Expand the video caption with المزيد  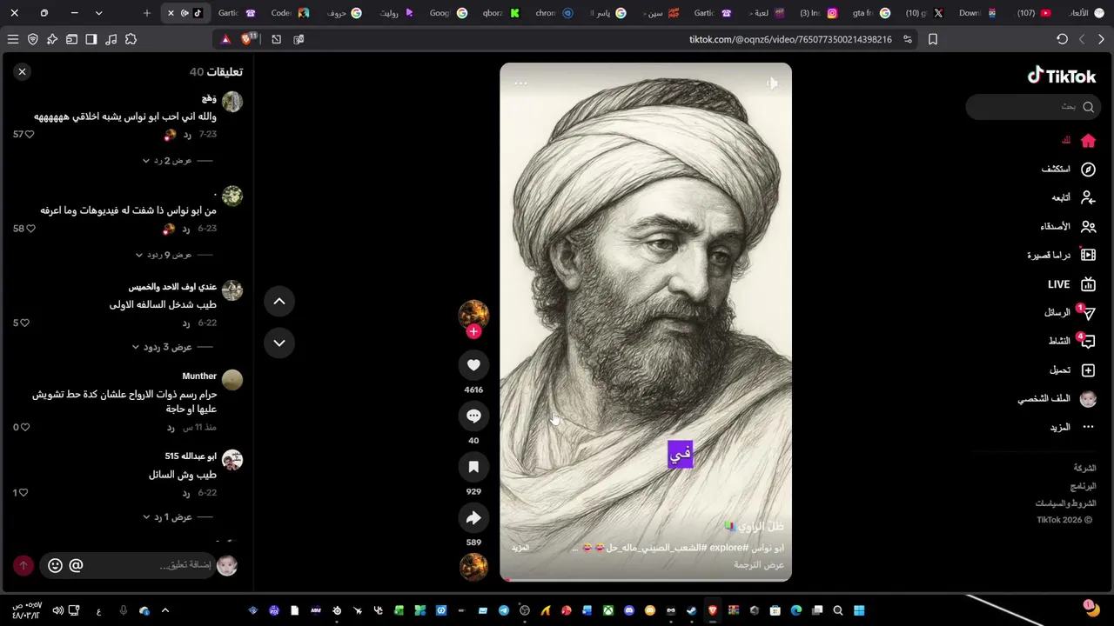click(x=520, y=548)
